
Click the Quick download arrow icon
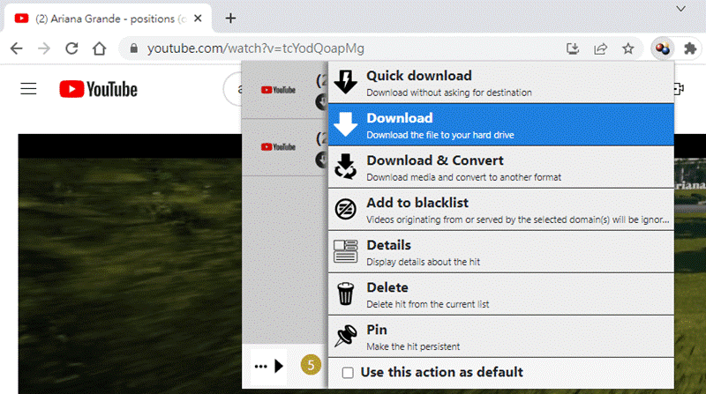[346, 82]
